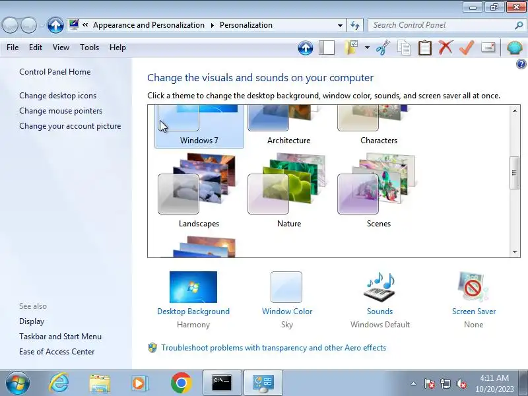
Task: Click theme list scroll down arrow
Action: click(x=515, y=251)
